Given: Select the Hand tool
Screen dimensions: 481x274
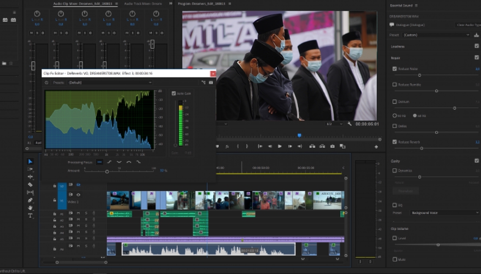Looking at the screenshot, I should [x=30, y=208].
